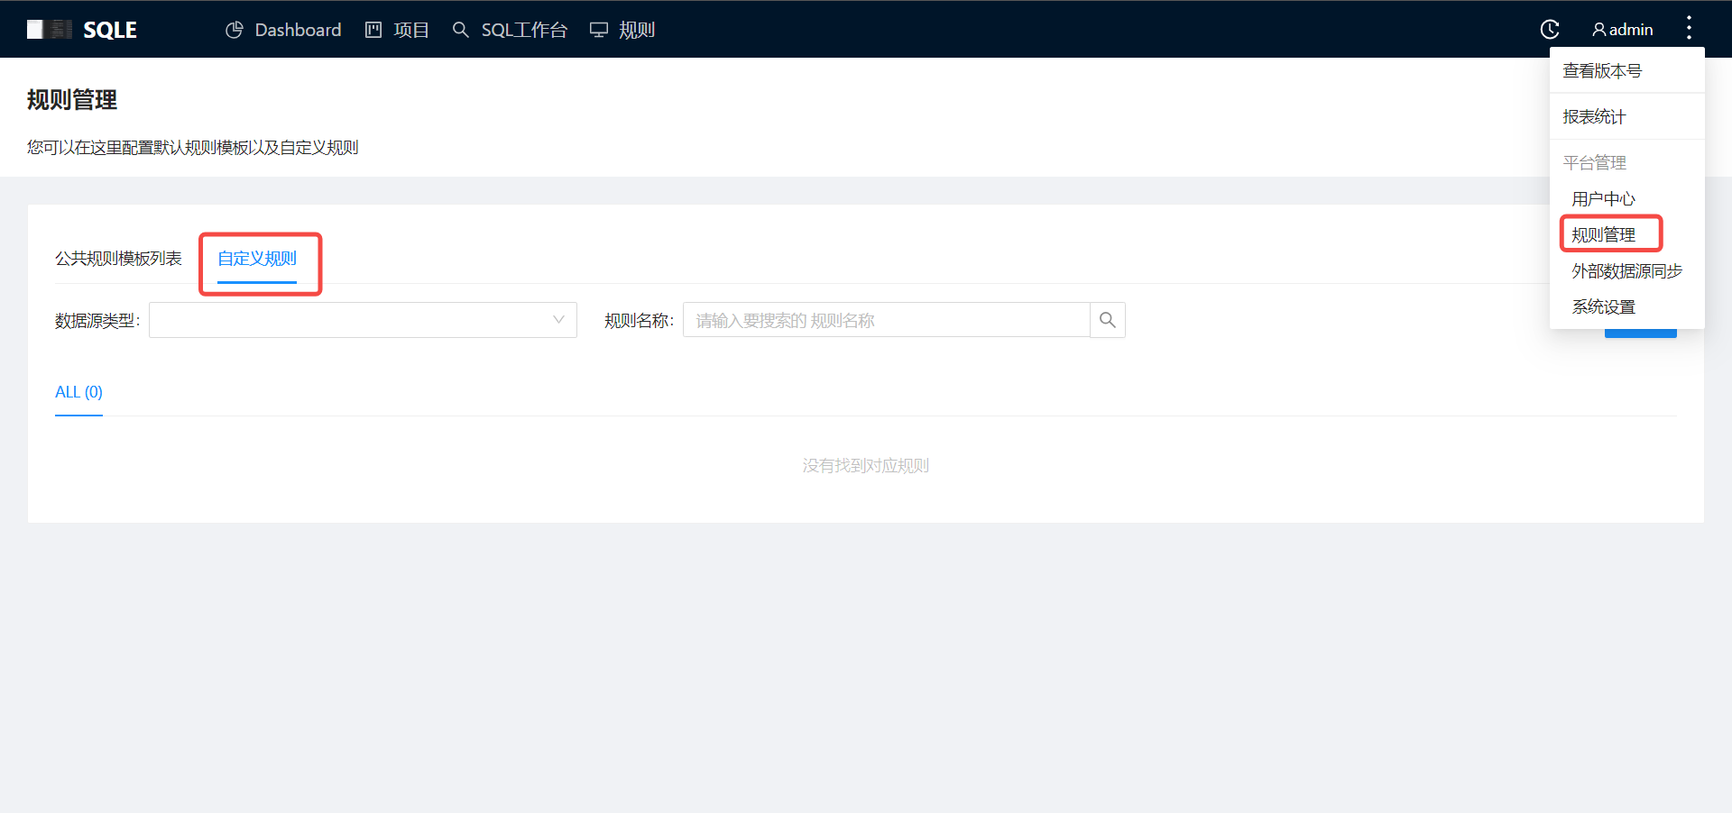This screenshot has height=813, width=1732.
Task: Choose 外部数据源同步 in the menu
Action: pyautogui.click(x=1627, y=270)
